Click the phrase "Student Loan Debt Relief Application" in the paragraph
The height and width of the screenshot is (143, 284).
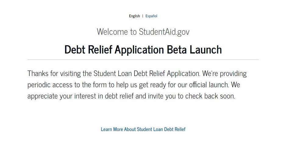pyautogui.click(x=146, y=74)
